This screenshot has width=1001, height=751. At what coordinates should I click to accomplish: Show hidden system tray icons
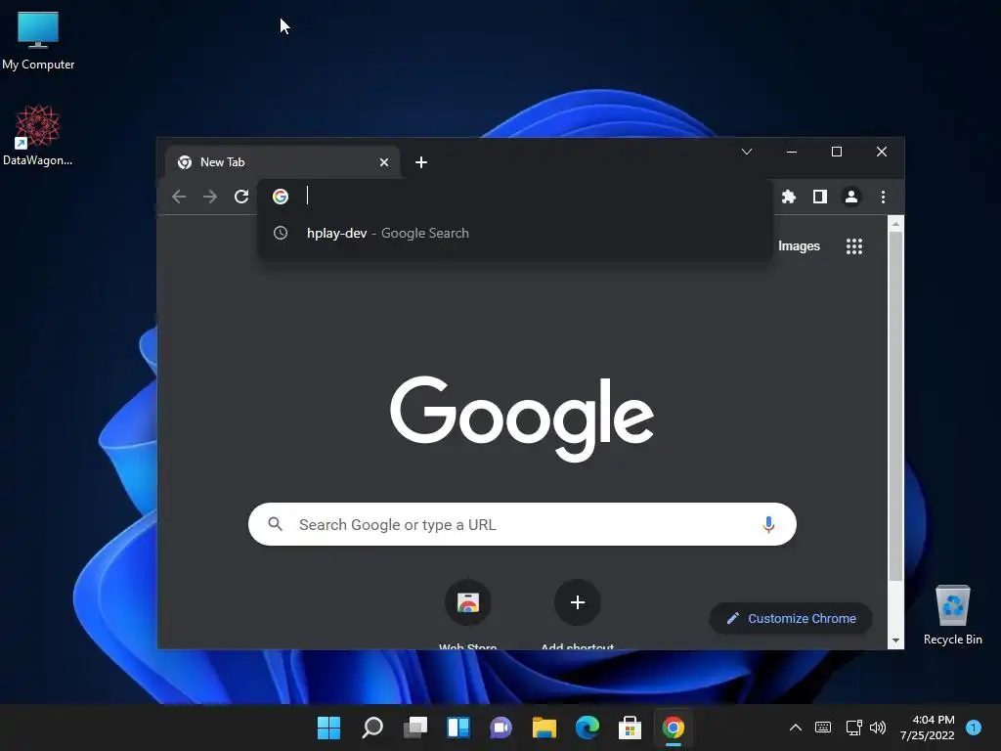(796, 728)
